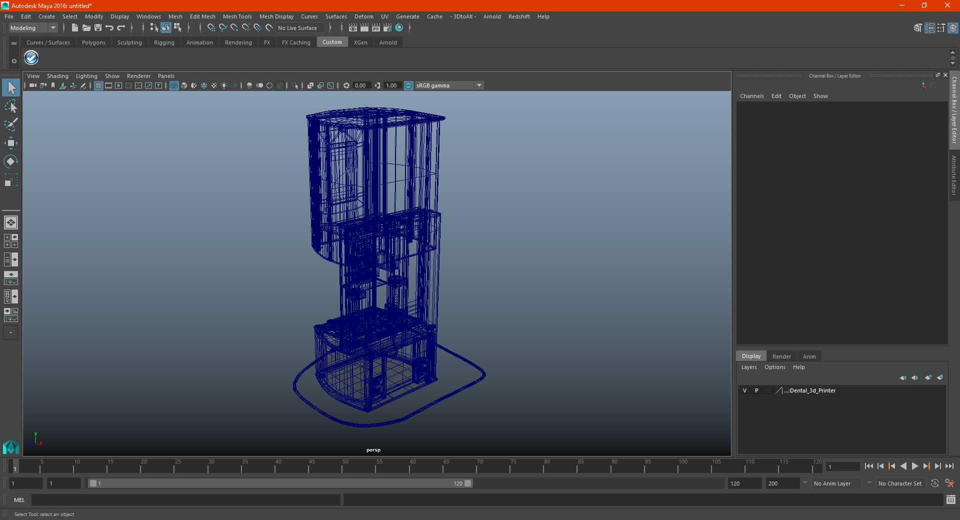Enable snap to points icon

[x=234, y=28]
